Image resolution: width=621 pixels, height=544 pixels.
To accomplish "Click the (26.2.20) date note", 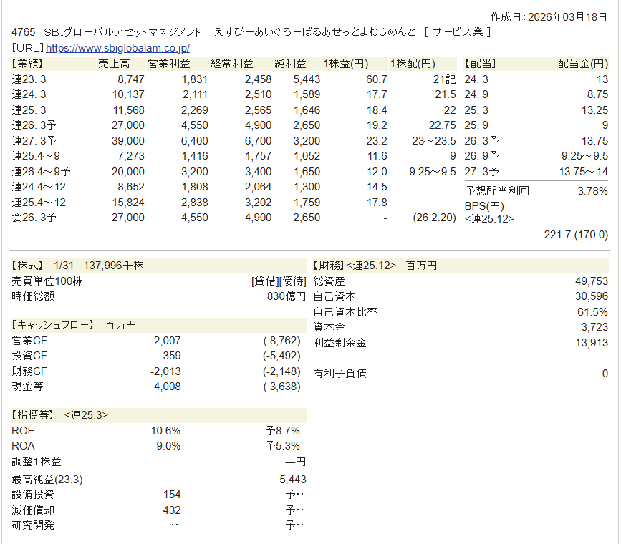I will tap(435, 218).
